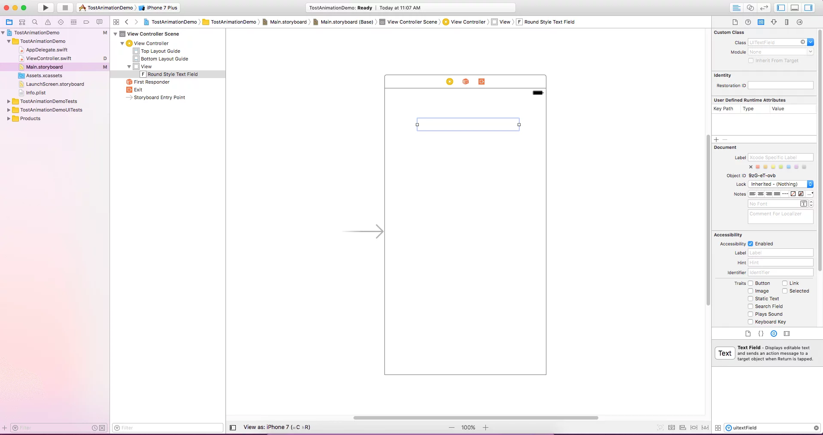
Task: Show the Quick Help inspector
Action: [748, 22]
